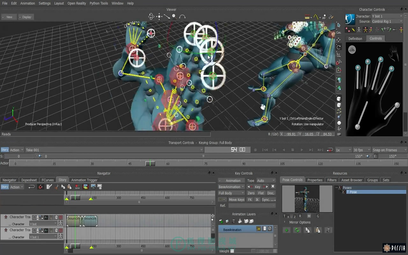Activate the rotate tool in viewer toolbar

[x=339, y=47]
